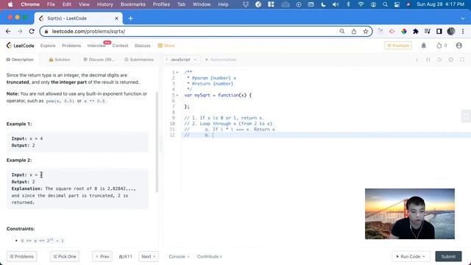
Task: Open the Chrome History menu
Action: (x=105, y=4)
